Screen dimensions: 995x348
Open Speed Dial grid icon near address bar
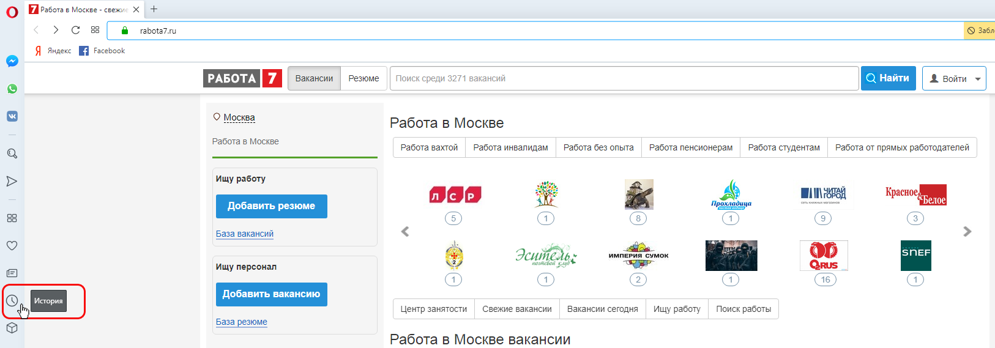click(x=95, y=30)
